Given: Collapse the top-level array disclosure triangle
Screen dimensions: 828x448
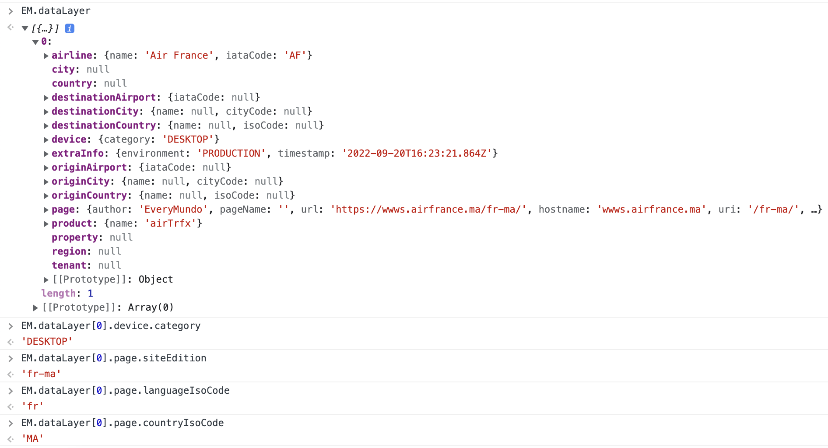Looking at the screenshot, I should click(25, 29).
